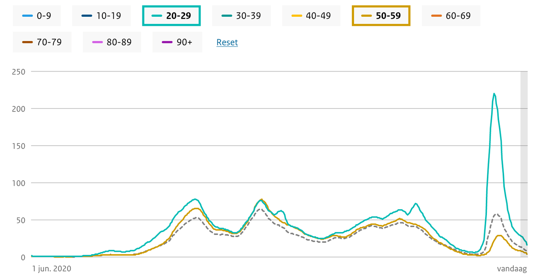Show the 30-39 age group line

click(x=241, y=16)
